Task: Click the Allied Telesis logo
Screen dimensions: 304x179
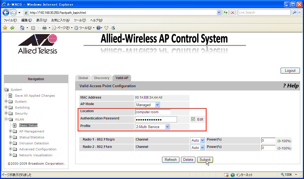Action: click(38, 44)
